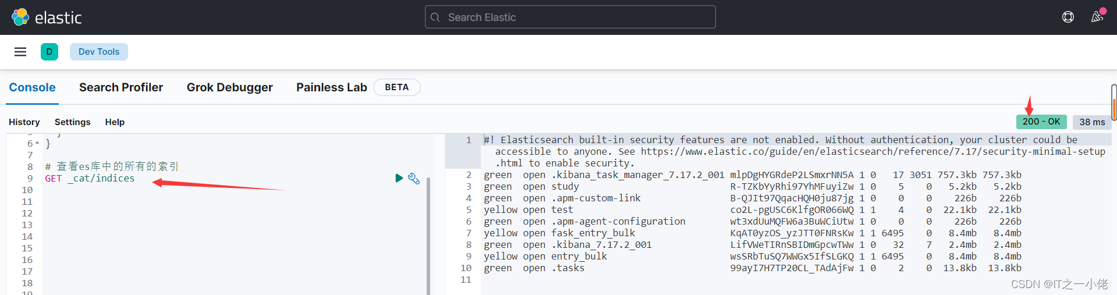The width and height of the screenshot is (1117, 295).
Task: Select the Console tab
Action: [x=33, y=87]
